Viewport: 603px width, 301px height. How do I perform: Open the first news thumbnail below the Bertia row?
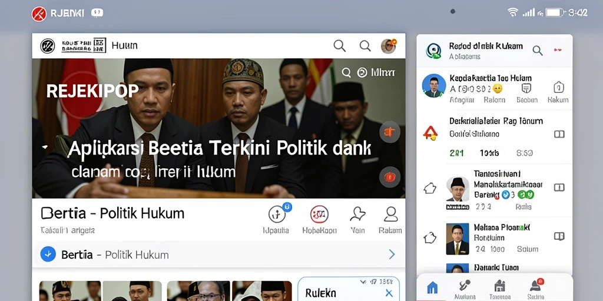tap(70, 290)
